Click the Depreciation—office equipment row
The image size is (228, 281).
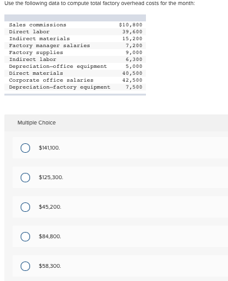pos(75,67)
